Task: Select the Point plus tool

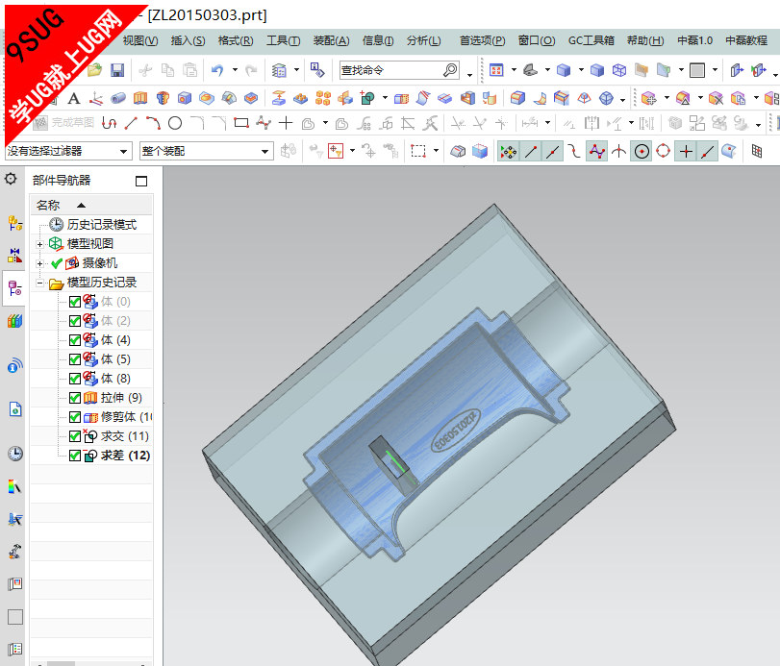Action: 286,123
